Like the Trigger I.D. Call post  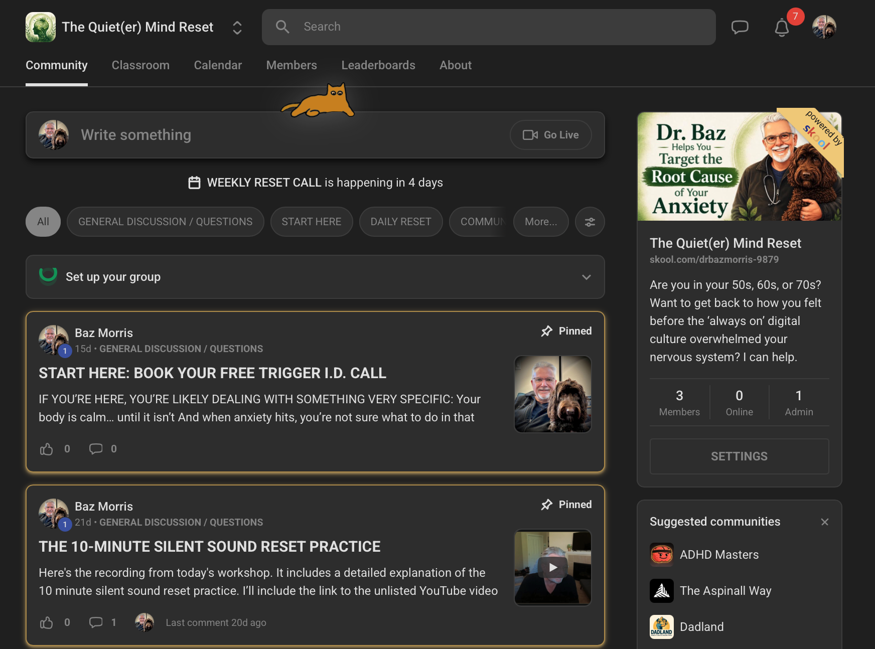47,449
